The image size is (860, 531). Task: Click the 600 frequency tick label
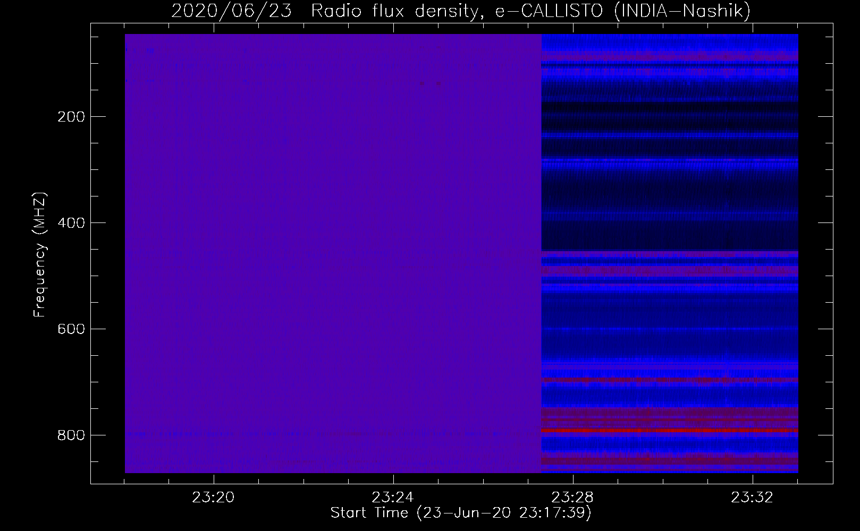(71, 329)
